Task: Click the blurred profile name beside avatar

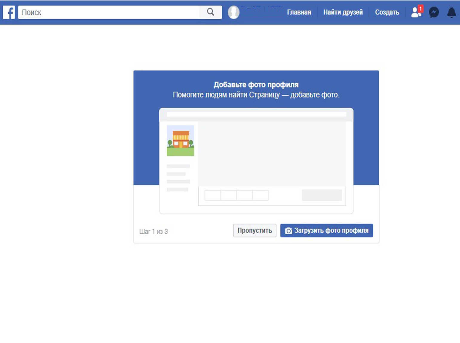Action: point(261,9)
